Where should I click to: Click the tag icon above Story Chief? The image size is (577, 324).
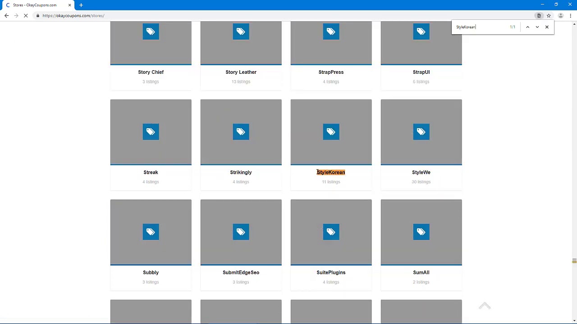(151, 31)
